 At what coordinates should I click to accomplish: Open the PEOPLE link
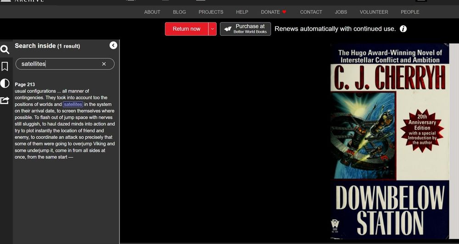coord(410,12)
